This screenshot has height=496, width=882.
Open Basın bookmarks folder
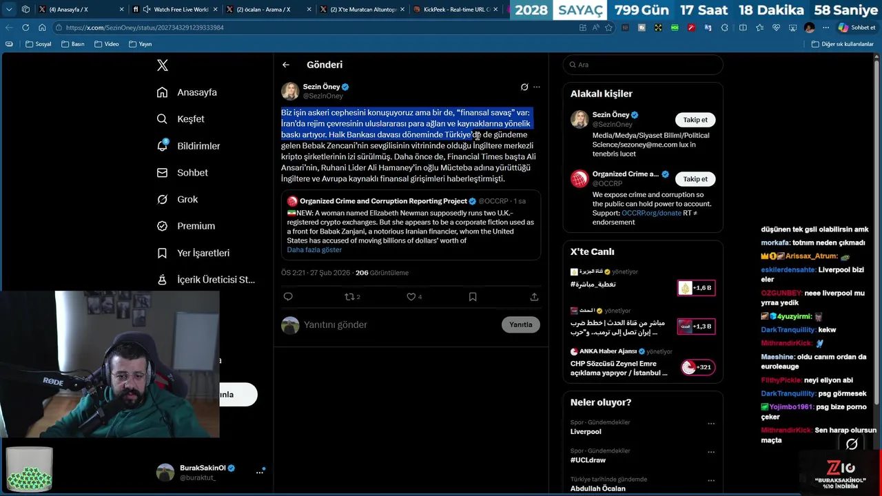click(73, 44)
